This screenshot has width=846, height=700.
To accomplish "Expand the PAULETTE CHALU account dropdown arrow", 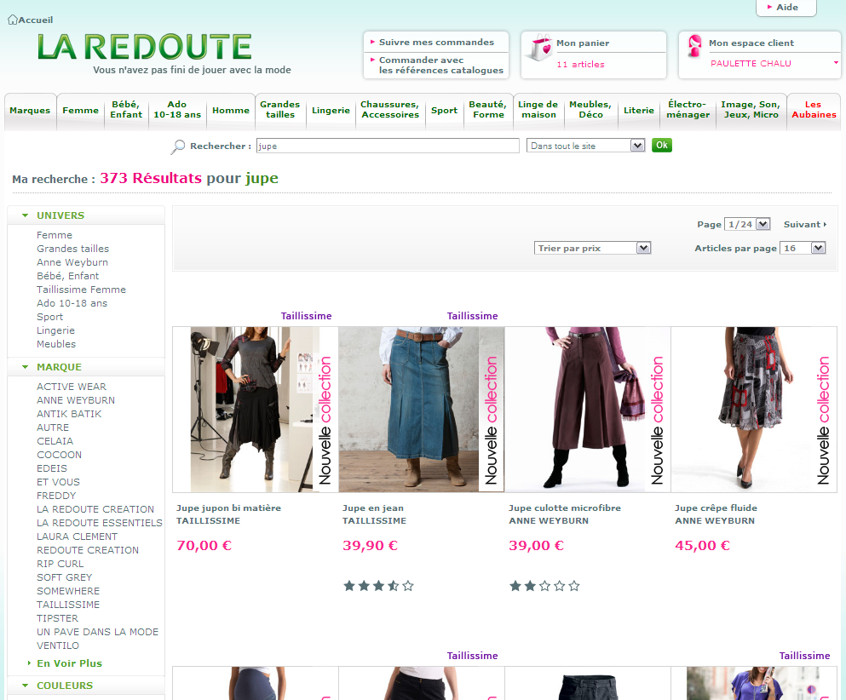I will tap(836, 63).
